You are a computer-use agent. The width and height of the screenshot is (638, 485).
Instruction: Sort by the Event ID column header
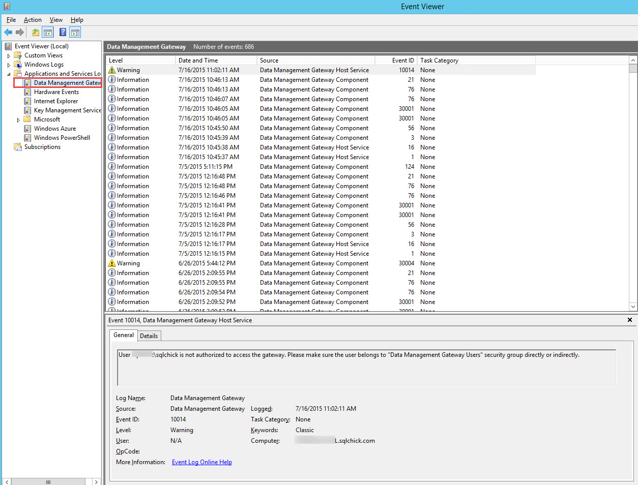click(396, 60)
